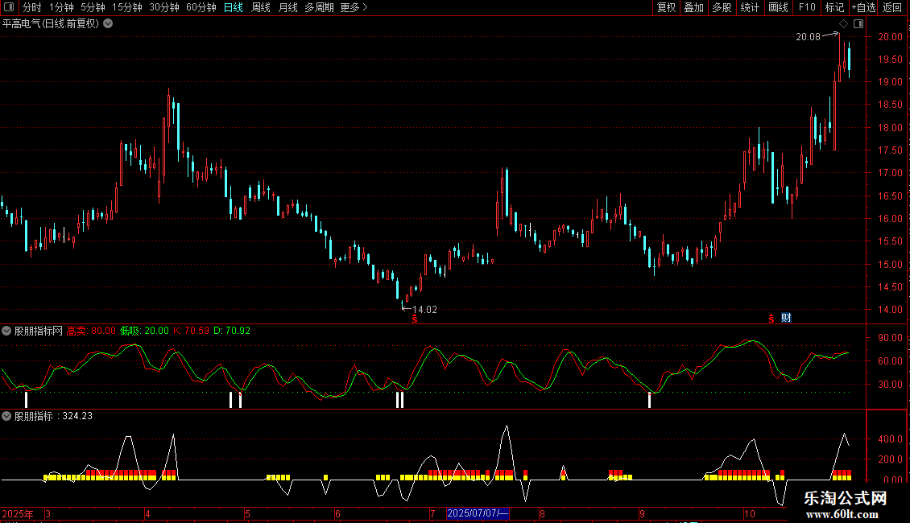Click the 2025/07/07 date marker on timeline
The image size is (910, 523).
[x=477, y=513]
